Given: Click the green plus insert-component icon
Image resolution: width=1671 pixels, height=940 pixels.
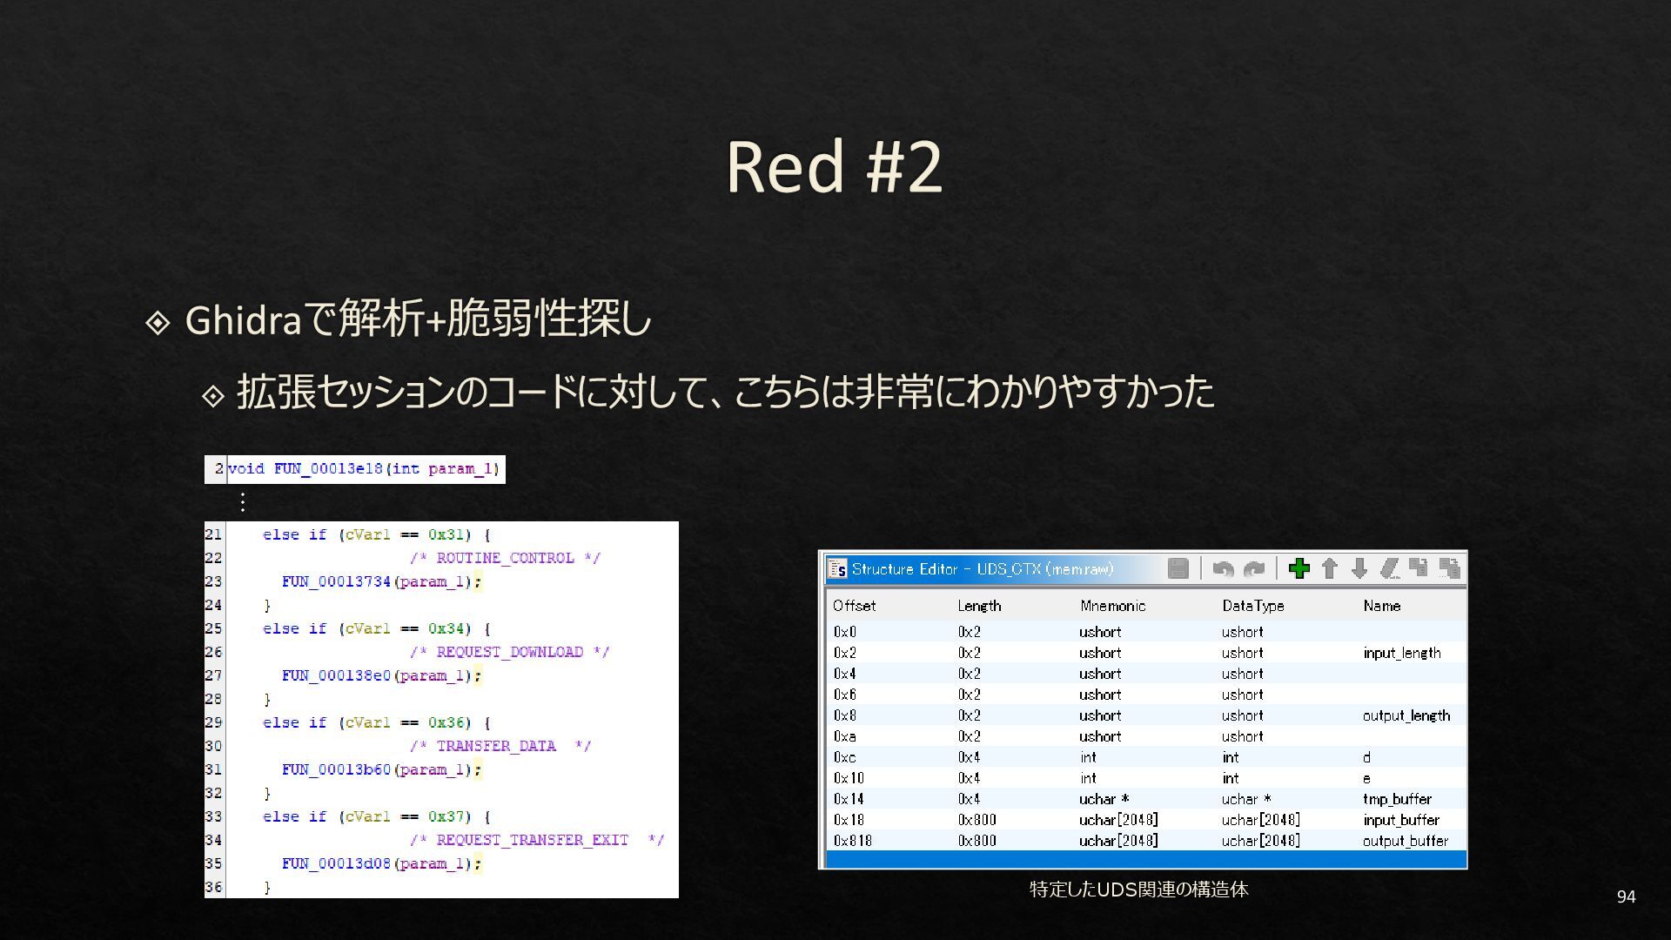Looking at the screenshot, I should click(1299, 568).
